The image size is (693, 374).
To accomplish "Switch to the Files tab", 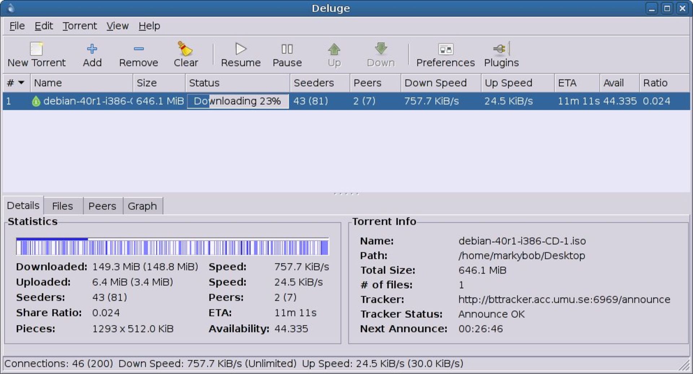I will tap(62, 206).
